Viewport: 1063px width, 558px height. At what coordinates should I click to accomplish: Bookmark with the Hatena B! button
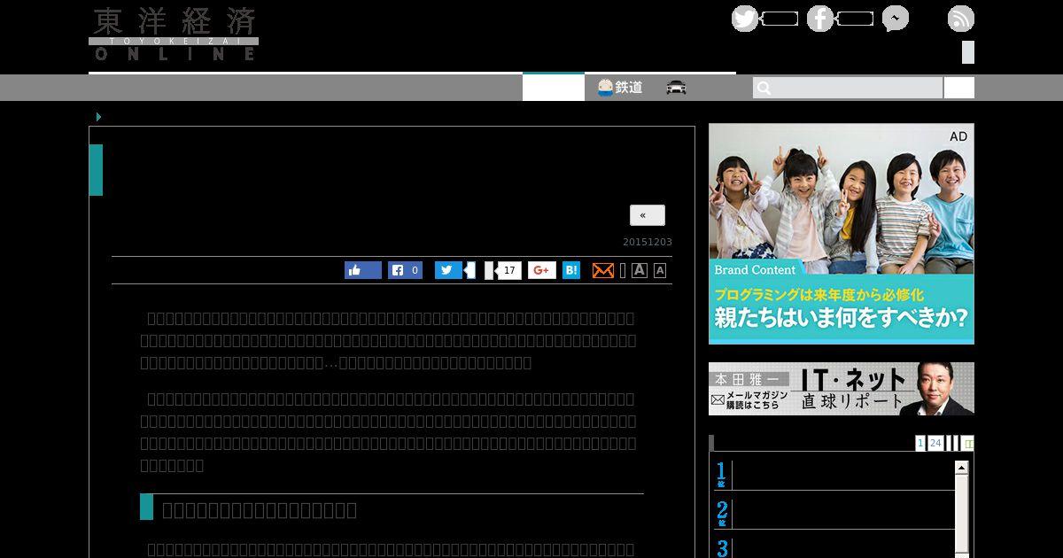coord(571,270)
